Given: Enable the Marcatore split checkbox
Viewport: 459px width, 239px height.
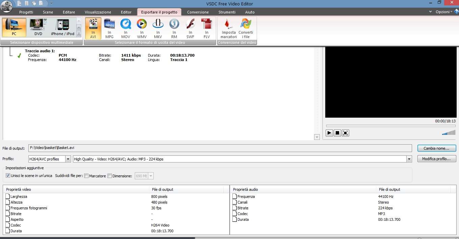Looking at the screenshot, I should [x=86, y=176].
